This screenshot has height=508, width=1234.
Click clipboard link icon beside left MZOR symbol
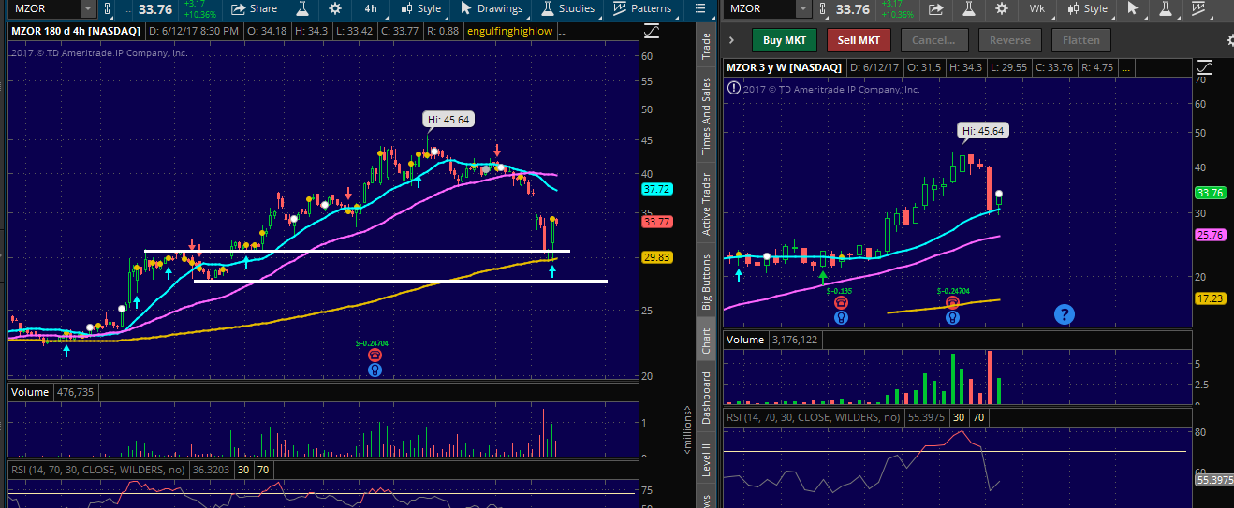coord(107,9)
